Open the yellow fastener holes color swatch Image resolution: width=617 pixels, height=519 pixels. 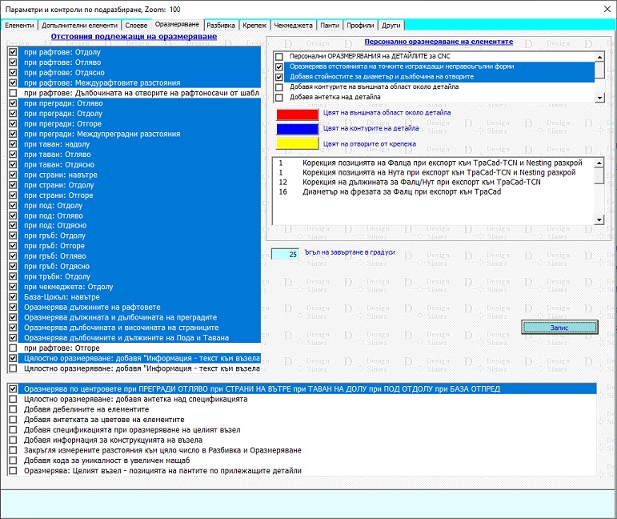297,143
